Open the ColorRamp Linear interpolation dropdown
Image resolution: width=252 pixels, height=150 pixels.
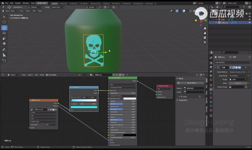[x=94, y=97]
